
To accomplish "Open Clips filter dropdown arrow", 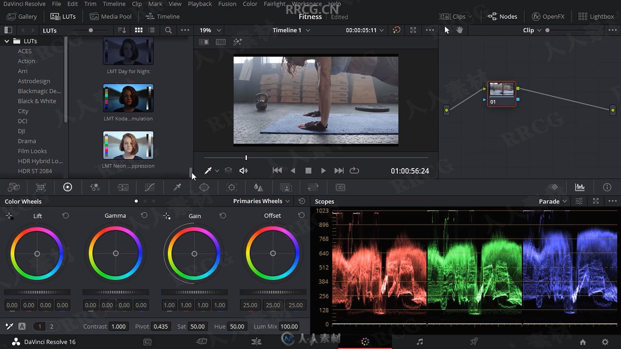I will (x=470, y=16).
